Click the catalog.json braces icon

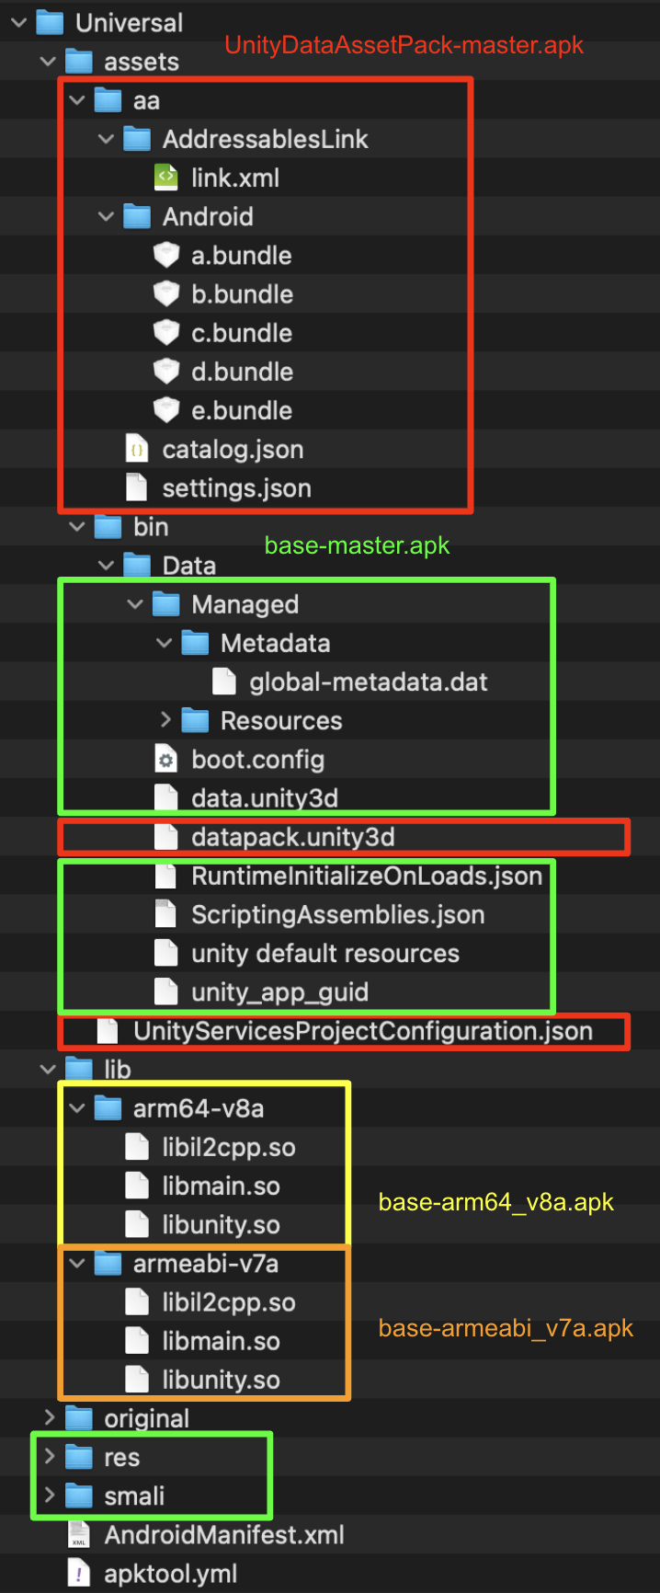[138, 449]
